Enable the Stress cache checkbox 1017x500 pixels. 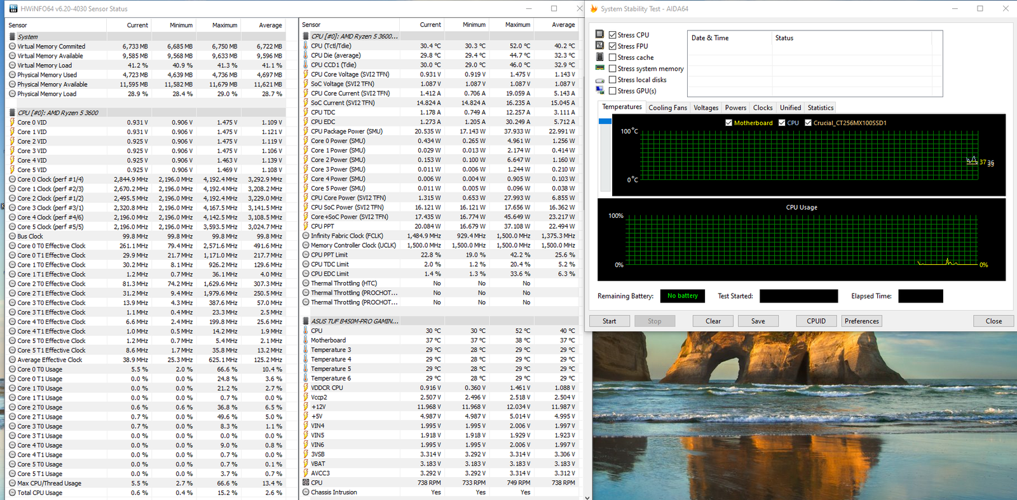612,57
